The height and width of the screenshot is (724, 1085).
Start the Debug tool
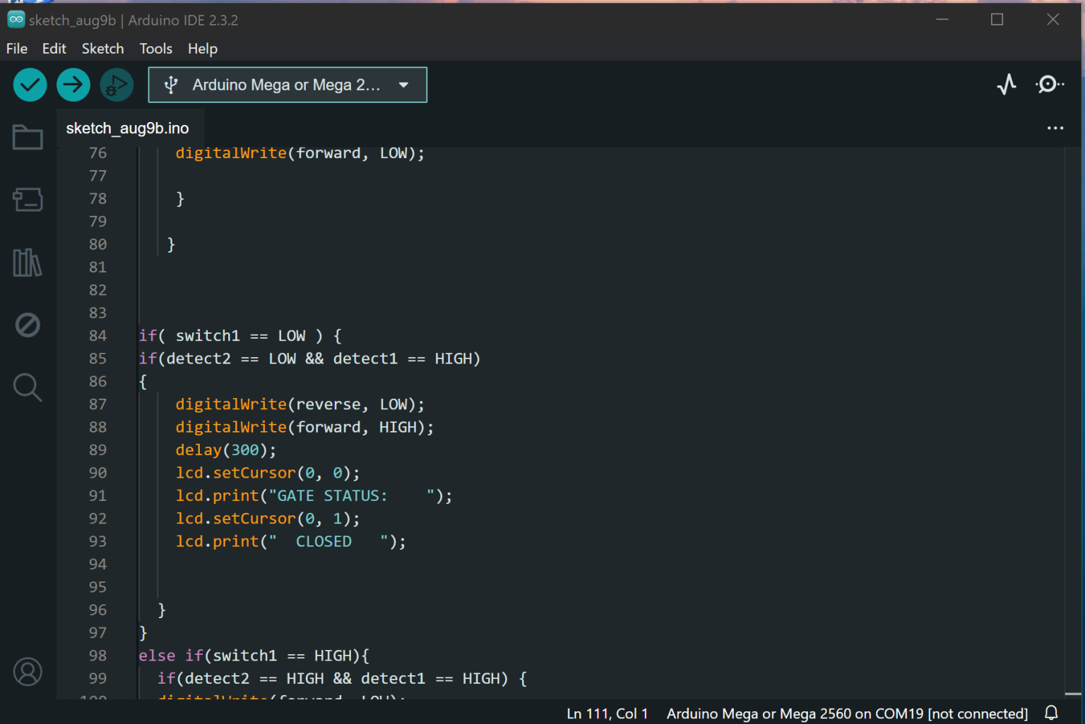tap(117, 85)
